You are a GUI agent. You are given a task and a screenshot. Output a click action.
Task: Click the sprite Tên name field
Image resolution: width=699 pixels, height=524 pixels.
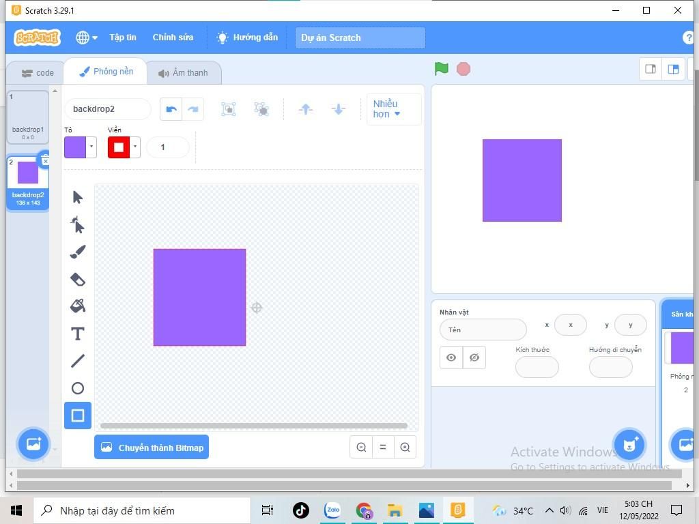483,330
